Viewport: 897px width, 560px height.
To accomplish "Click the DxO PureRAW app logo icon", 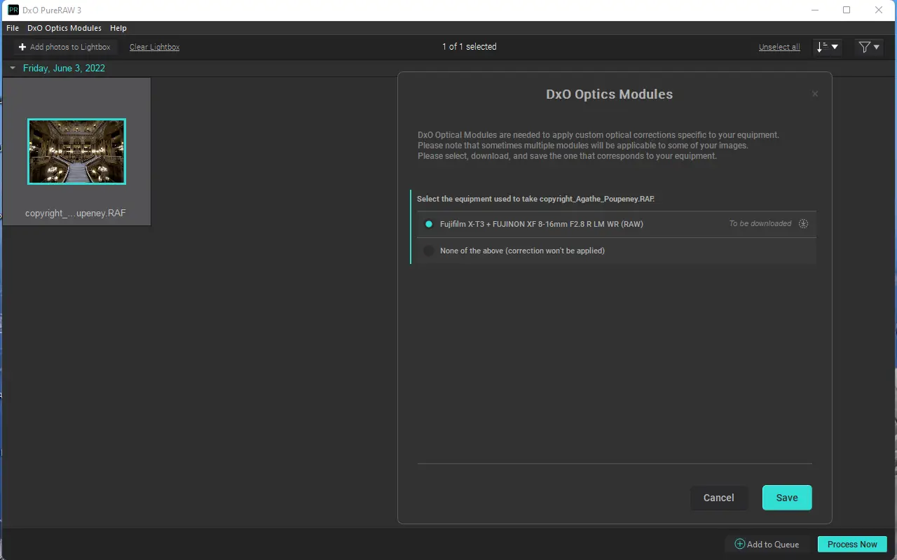I will click(x=13, y=10).
